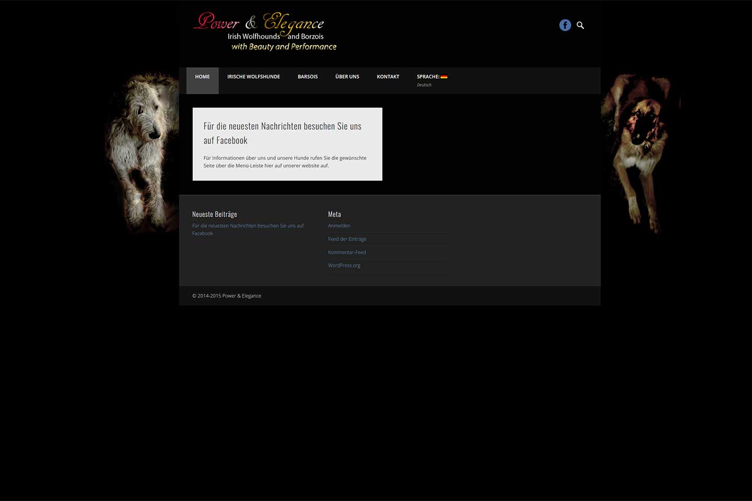
Task: Open the Facebook page icon
Action: tap(565, 25)
